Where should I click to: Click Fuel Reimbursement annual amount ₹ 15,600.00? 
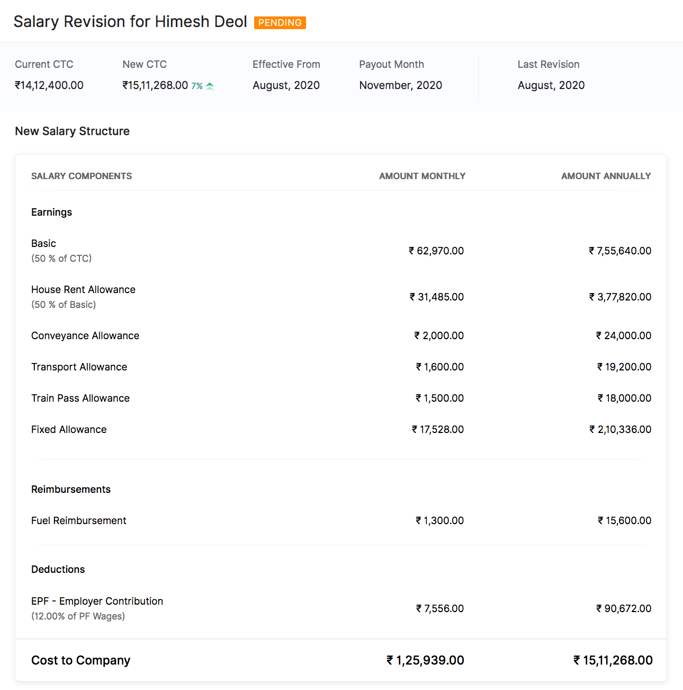click(x=625, y=520)
